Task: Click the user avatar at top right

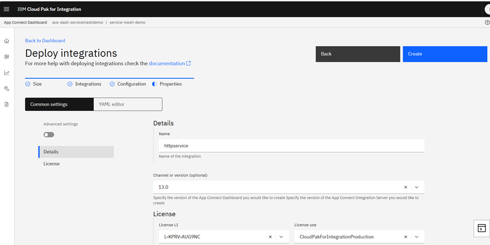Action: pos(487,9)
